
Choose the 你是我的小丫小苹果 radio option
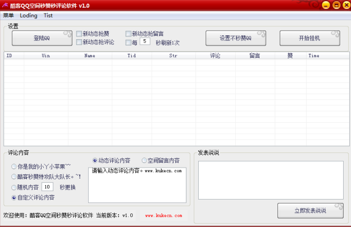click(13, 166)
